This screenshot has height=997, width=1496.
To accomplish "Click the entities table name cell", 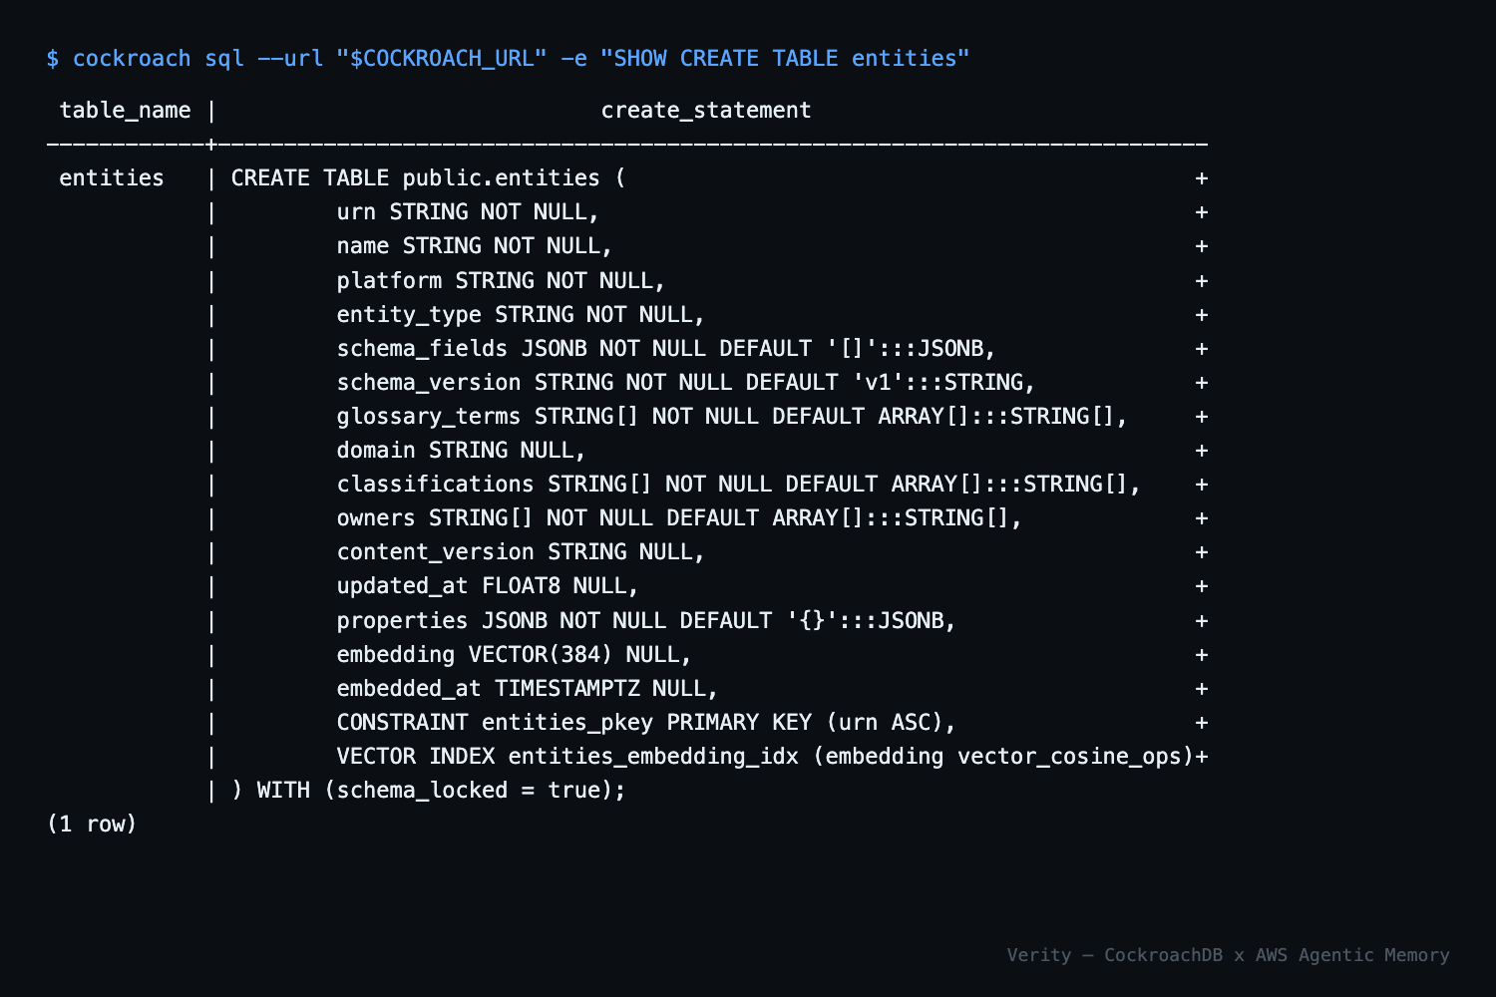I will point(112,178).
